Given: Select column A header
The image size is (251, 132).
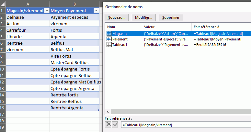Looking at the screenshot, I should [28, 4].
